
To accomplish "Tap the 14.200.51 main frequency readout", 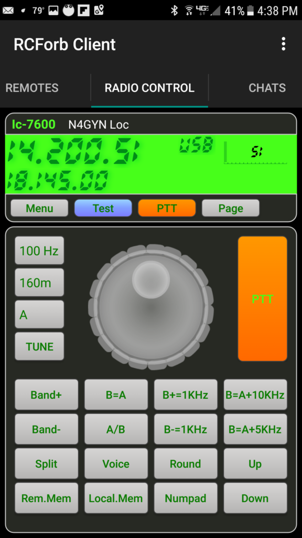I will (x=73, y=152).
